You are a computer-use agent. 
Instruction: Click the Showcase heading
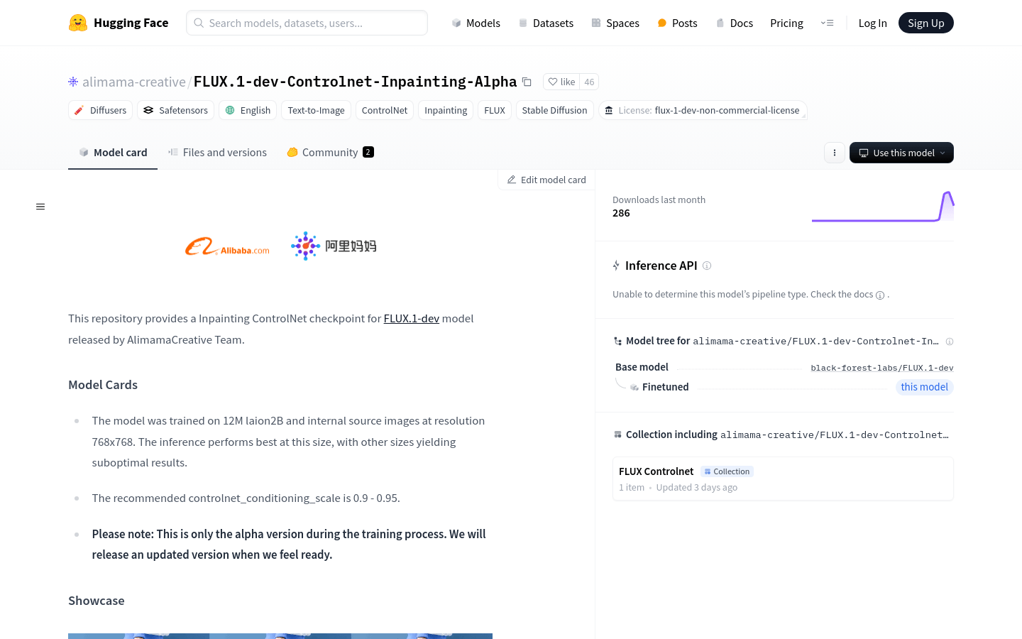click(97, 601)
